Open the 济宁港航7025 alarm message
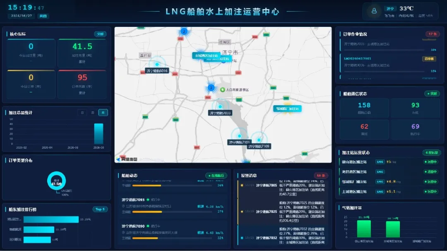This screenshot has height=251, width=447. (x=282, y=211)
